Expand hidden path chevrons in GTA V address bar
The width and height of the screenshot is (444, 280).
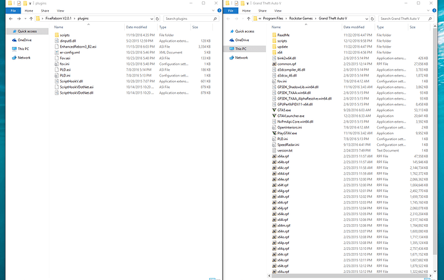pos(260,19)
